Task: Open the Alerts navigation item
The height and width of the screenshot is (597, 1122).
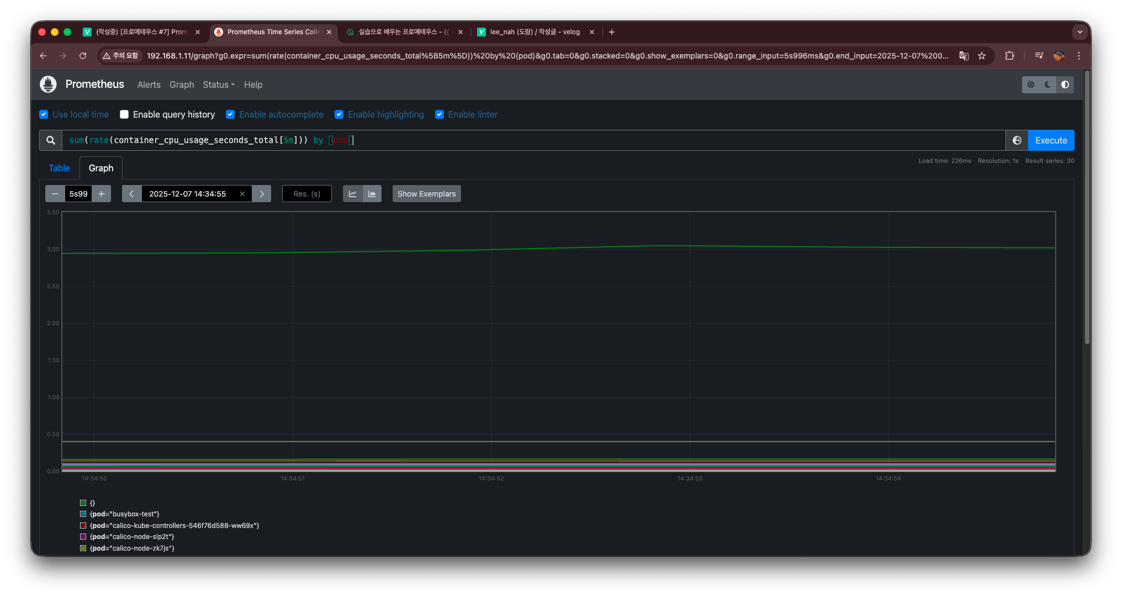Action: click(149, 84)
